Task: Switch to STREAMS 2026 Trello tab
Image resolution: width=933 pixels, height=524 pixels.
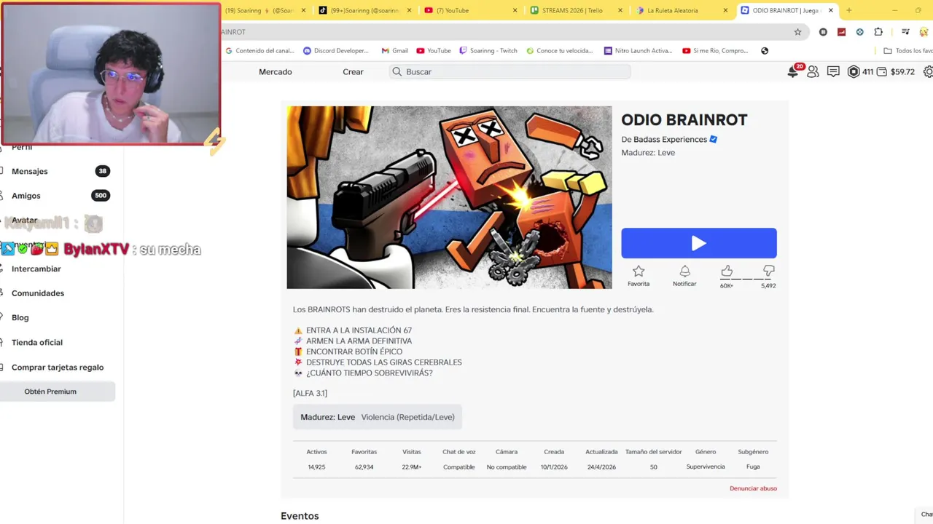Action: tap(575, 10)
